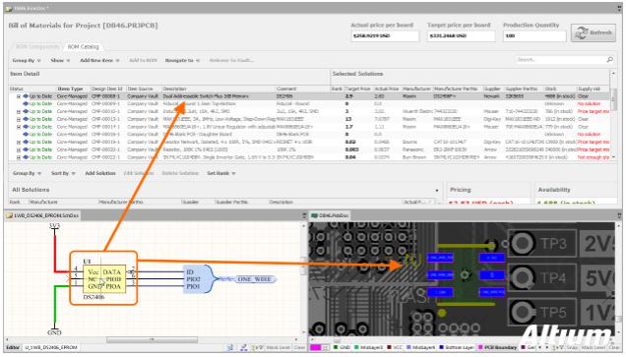Viewport: 626px width, 357px height.
Task: Expand the first BOM row tree node
Action: coord(19,96)
